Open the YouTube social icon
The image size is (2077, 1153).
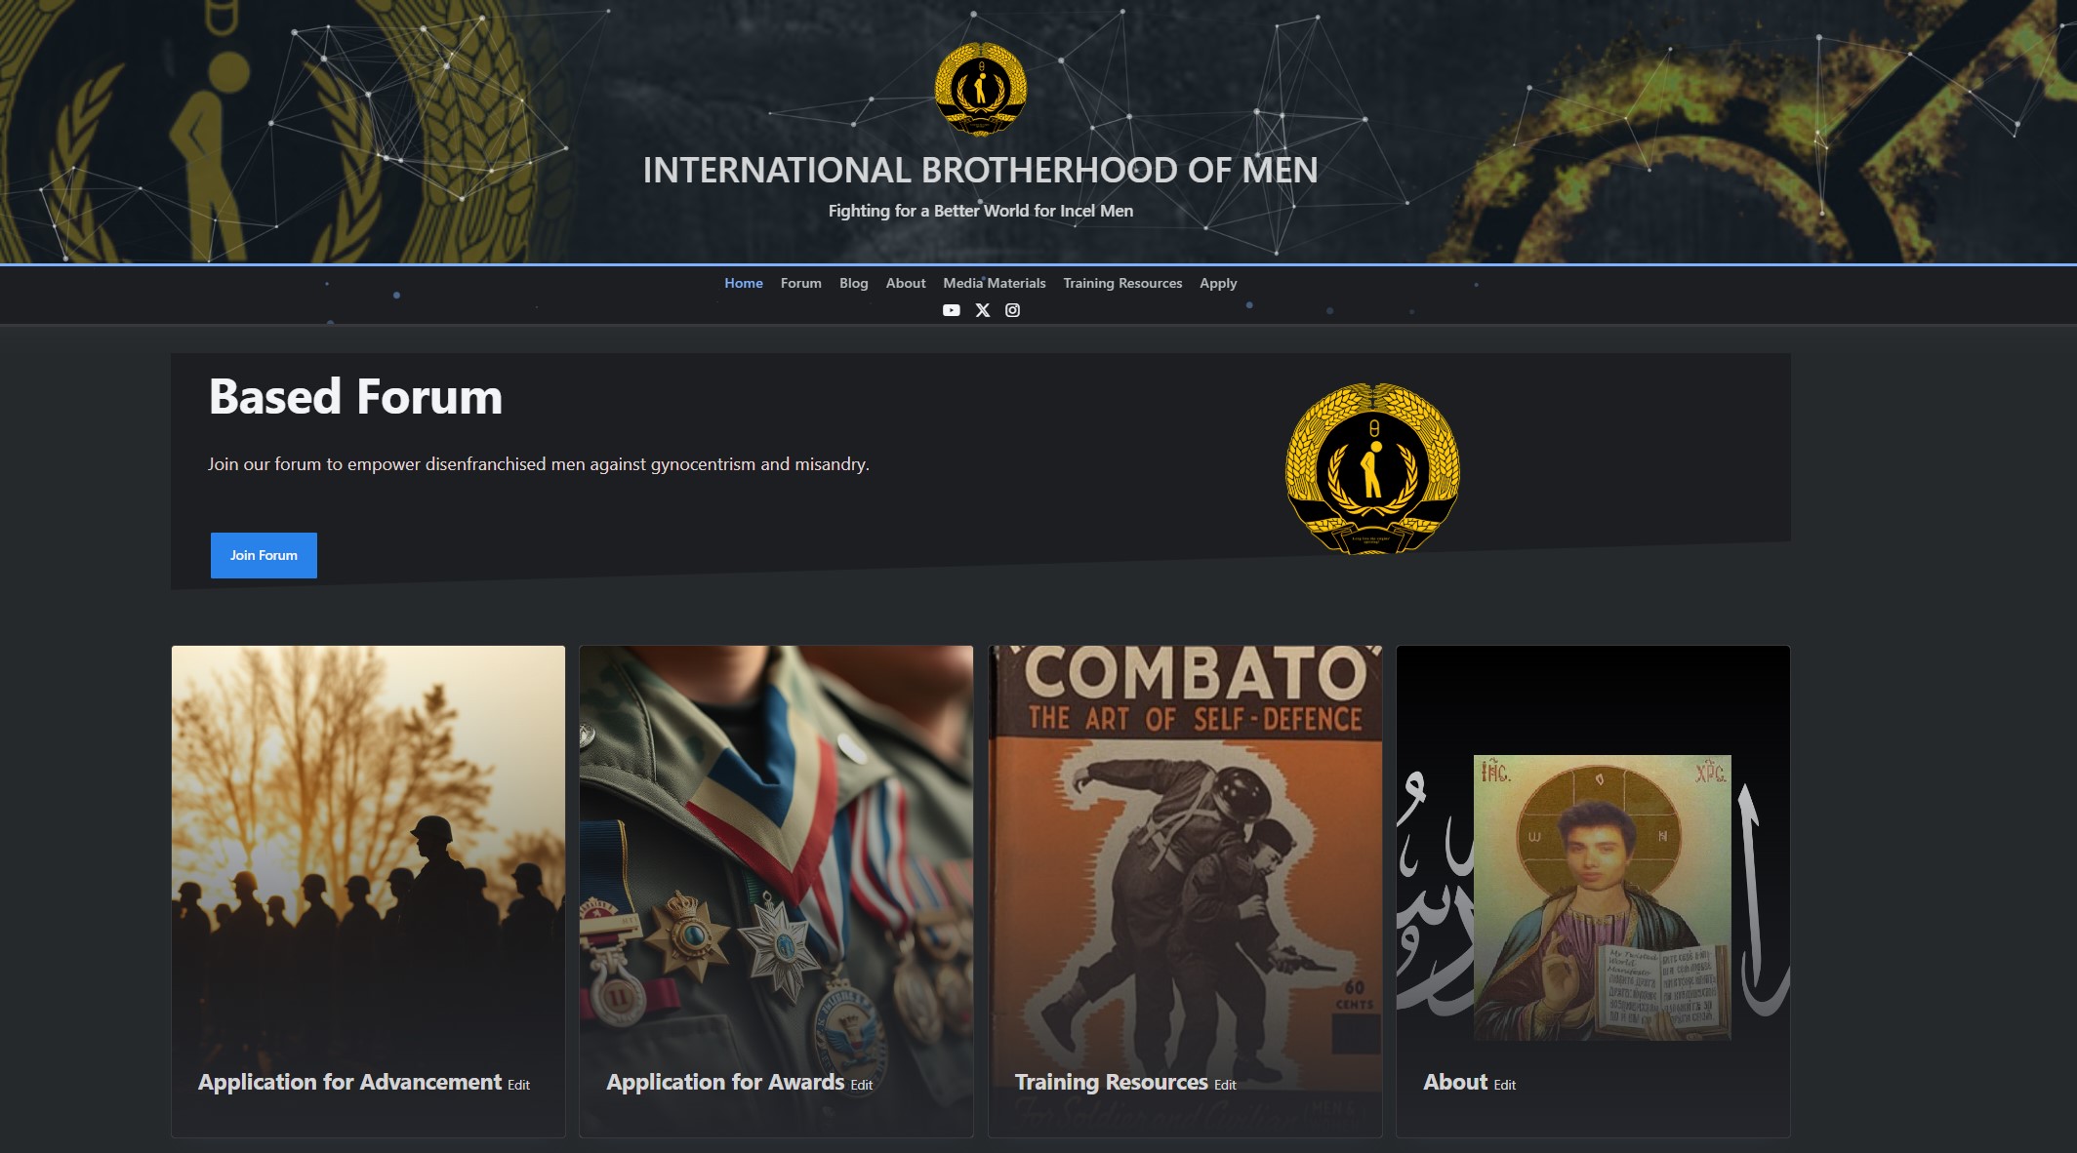coord(951,310)
